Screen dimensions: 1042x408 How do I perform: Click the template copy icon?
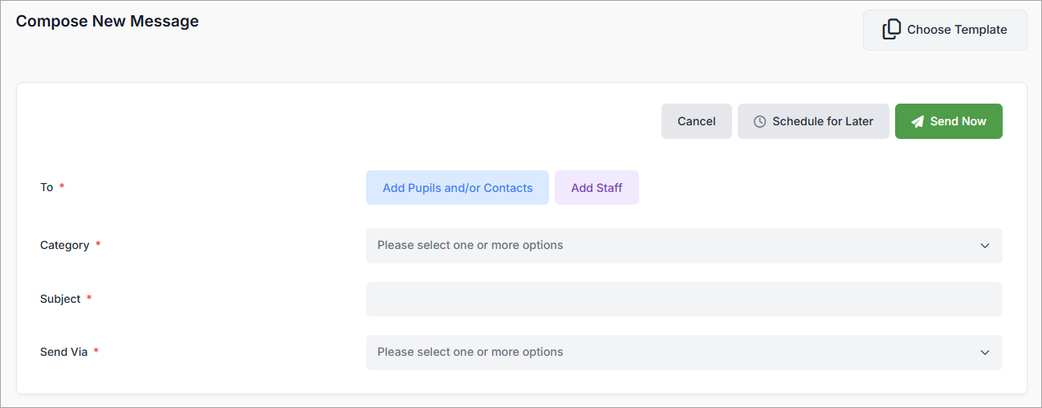point(891,30)
